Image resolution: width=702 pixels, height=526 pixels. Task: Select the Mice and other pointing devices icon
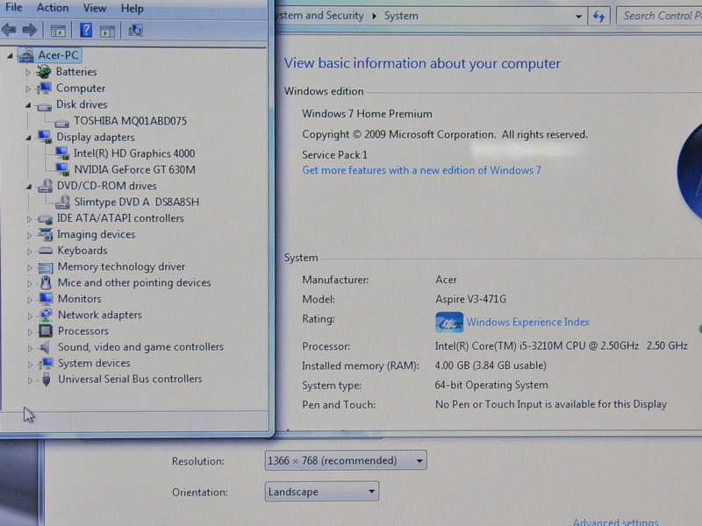46,282
